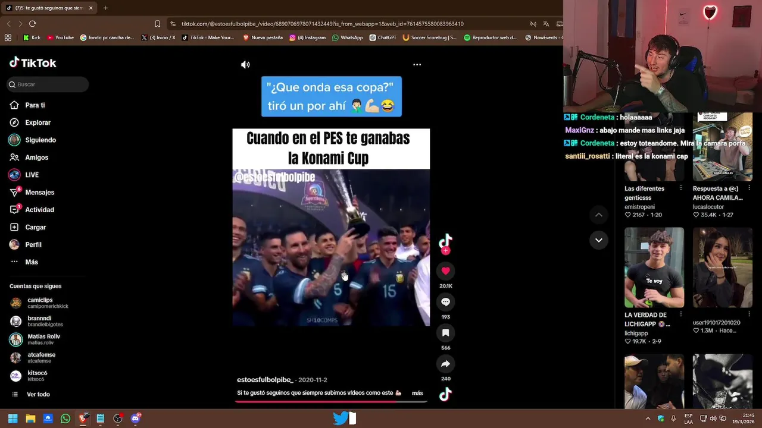
Task: Go to the previous video arrow
Action: pyautogui.click(x=599, y=215)
